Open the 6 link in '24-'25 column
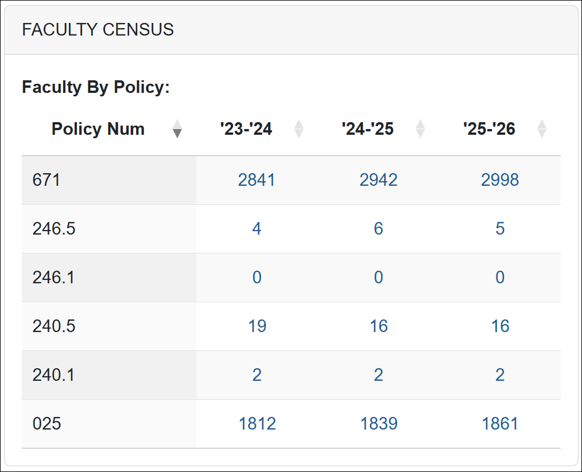 click(x=378, y=229)
